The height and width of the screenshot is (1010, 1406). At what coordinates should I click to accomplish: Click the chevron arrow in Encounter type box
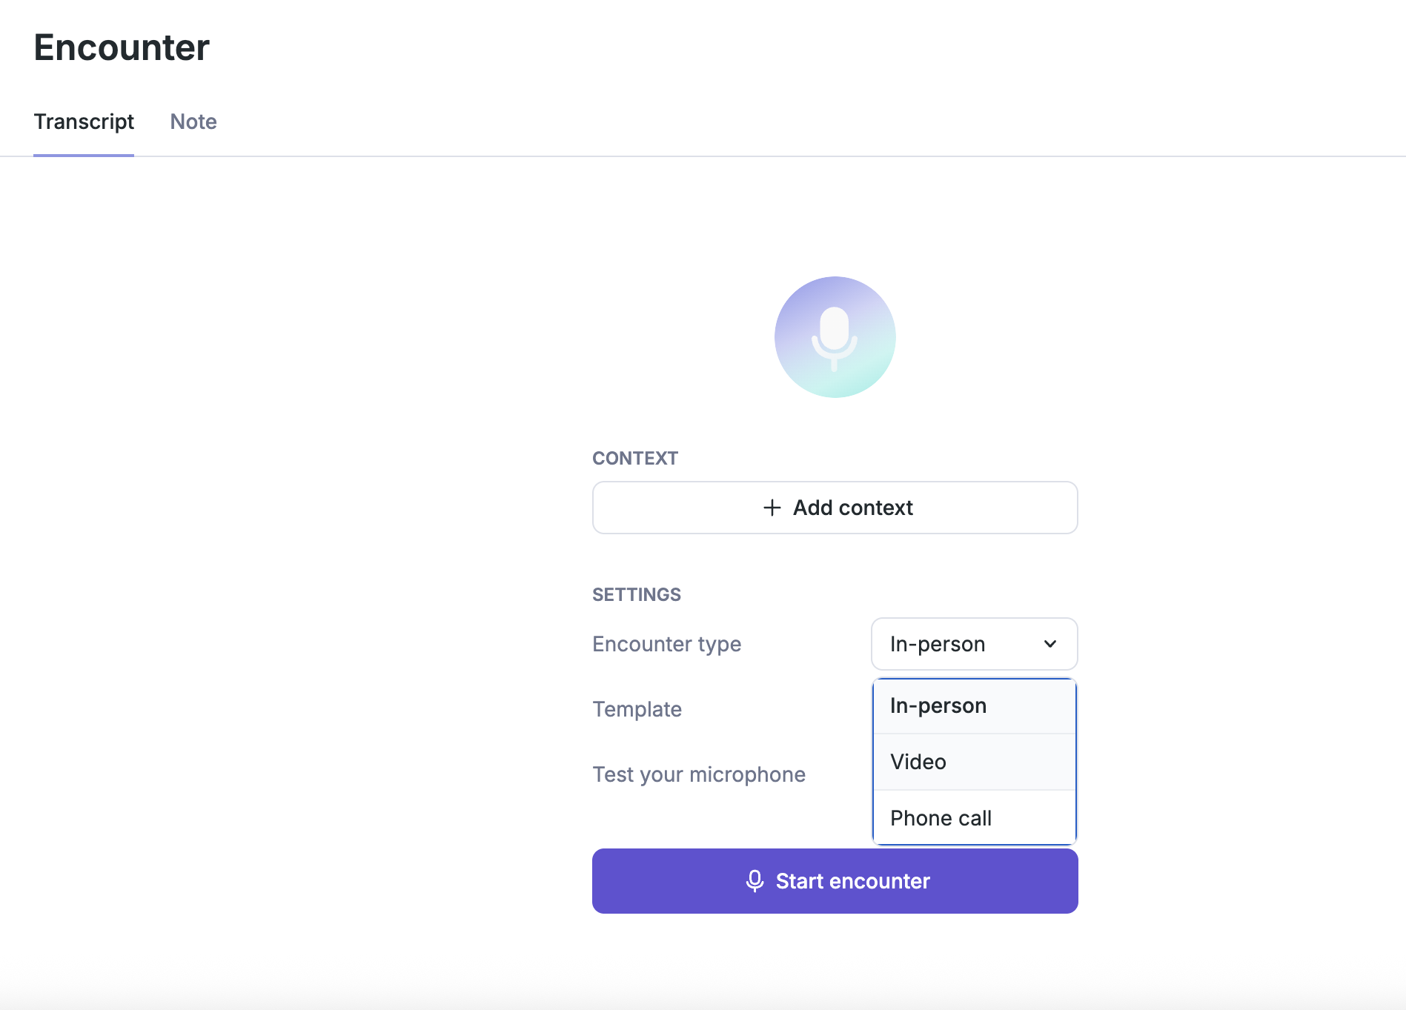(x=1050, y=644)
